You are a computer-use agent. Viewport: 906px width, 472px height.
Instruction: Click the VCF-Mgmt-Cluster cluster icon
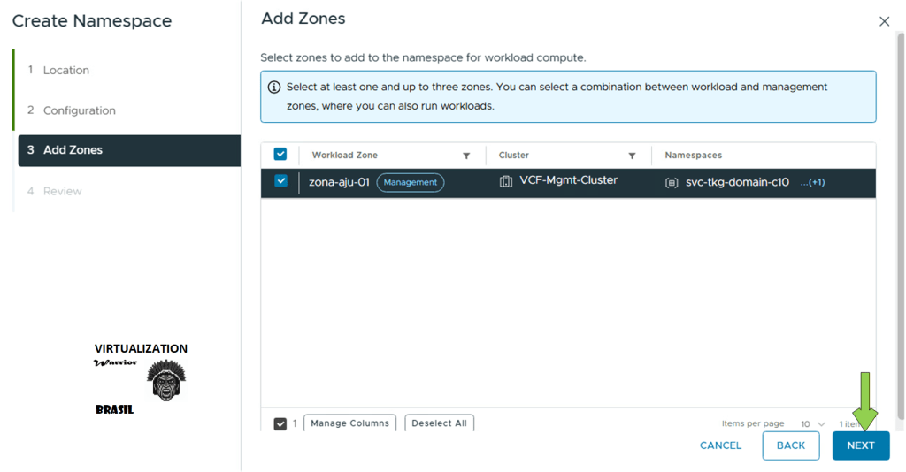[x=506, y=181]
